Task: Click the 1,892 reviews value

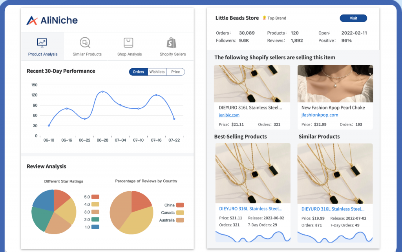Action: tap(297, 40)
